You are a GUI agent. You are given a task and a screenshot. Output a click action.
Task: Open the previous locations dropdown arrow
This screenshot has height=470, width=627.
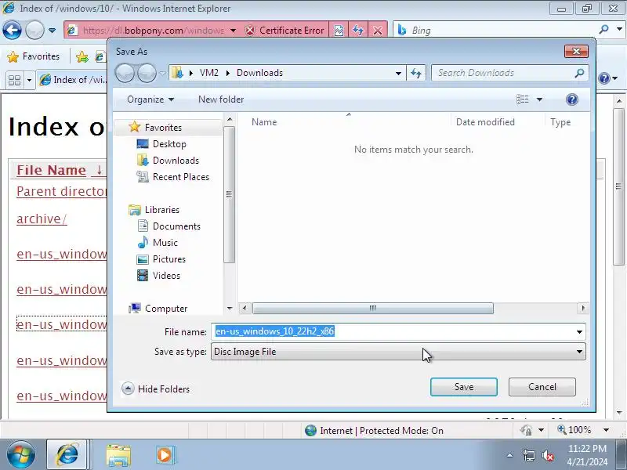click(398, 73)
